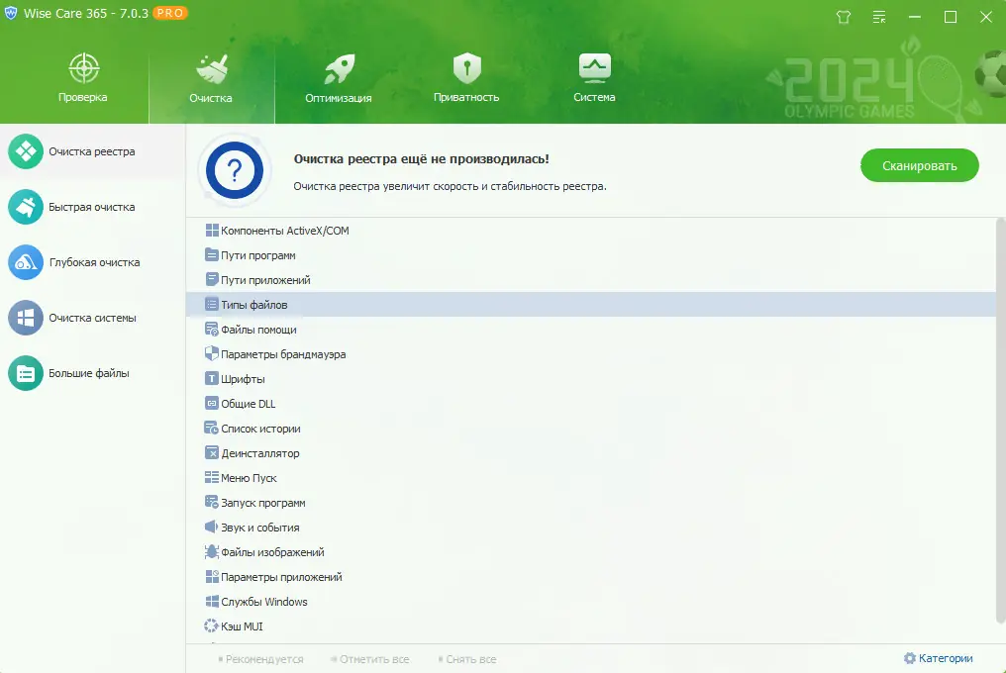Click the Пути программ icon

212,254
